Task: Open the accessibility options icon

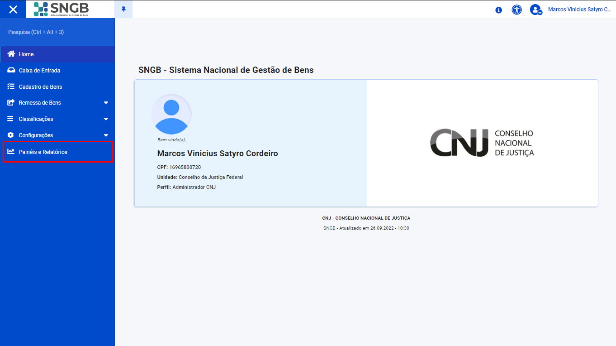Action: click(516, 10)
